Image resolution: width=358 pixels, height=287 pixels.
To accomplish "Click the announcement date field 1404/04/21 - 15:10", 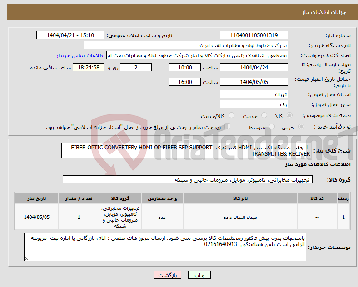I will pyautogui.click(x=70, y=35).
